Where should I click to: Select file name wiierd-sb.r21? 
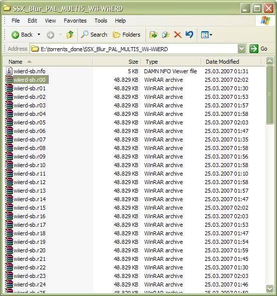pyautogui.click(x=30, y=259)
